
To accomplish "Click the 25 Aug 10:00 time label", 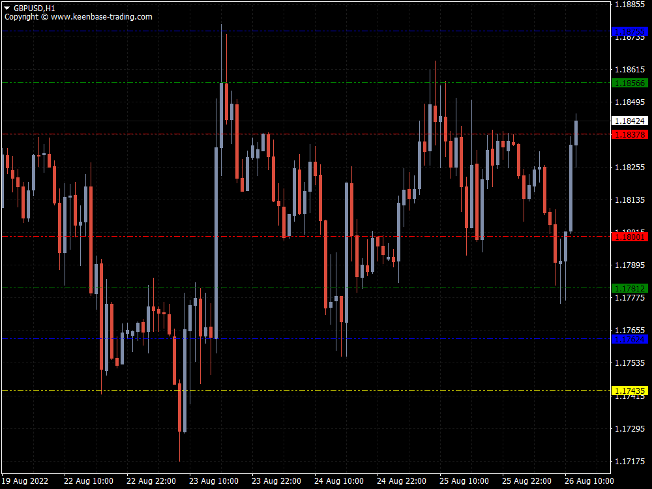I will pos(464,481).
